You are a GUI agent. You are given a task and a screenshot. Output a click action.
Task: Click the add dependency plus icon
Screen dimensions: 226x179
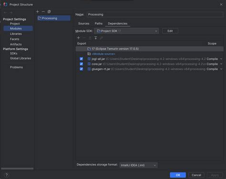(x=78, y=38)
